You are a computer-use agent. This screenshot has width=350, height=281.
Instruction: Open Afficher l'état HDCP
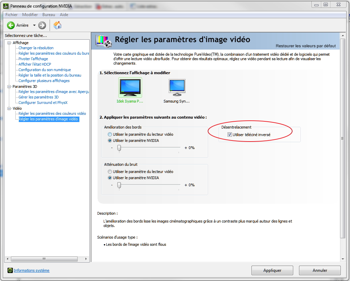(35, 64)
